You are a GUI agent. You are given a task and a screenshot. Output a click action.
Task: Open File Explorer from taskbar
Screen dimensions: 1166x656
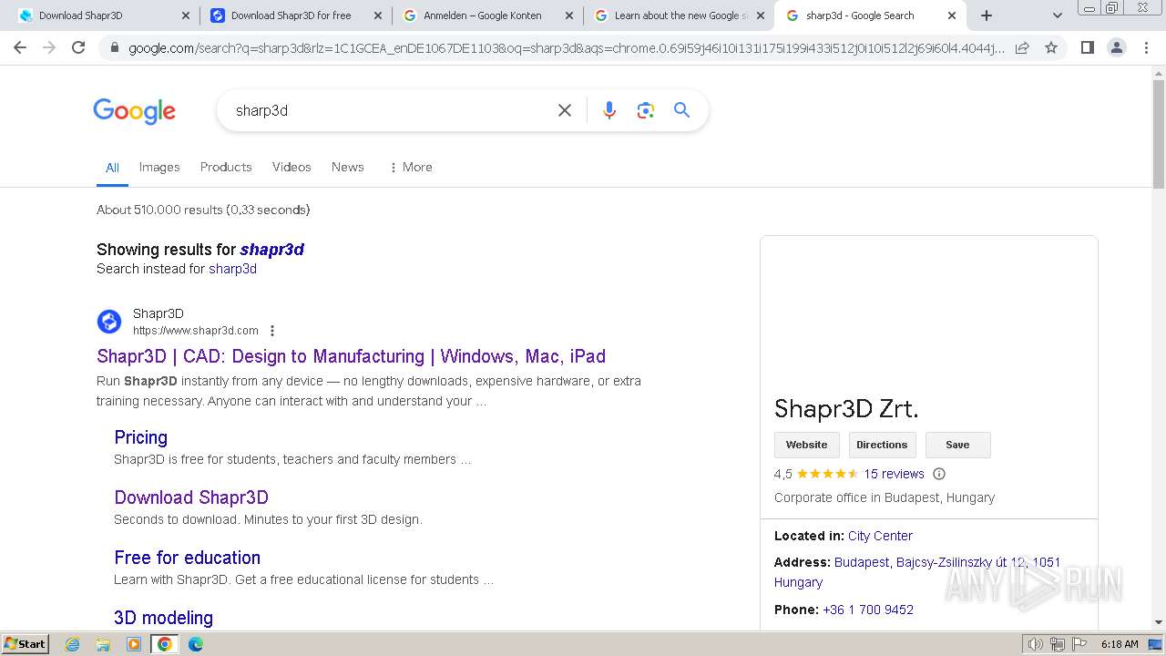[103, 644]
